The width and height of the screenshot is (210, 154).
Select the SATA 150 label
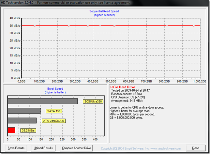pos(54,111)
